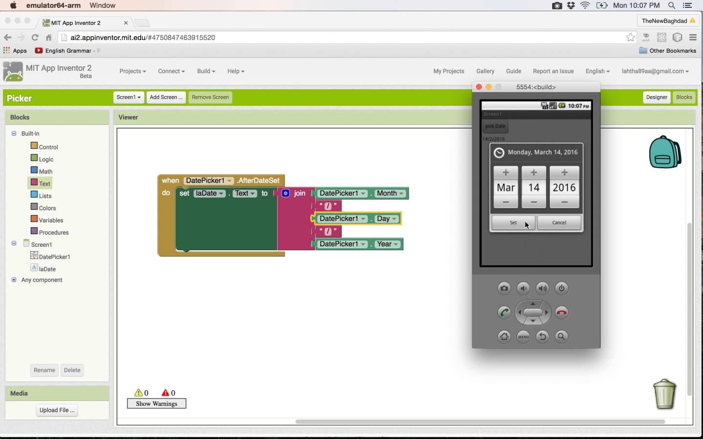
Task: Decrease the day with the minus below 14
Action: [534, 202]
